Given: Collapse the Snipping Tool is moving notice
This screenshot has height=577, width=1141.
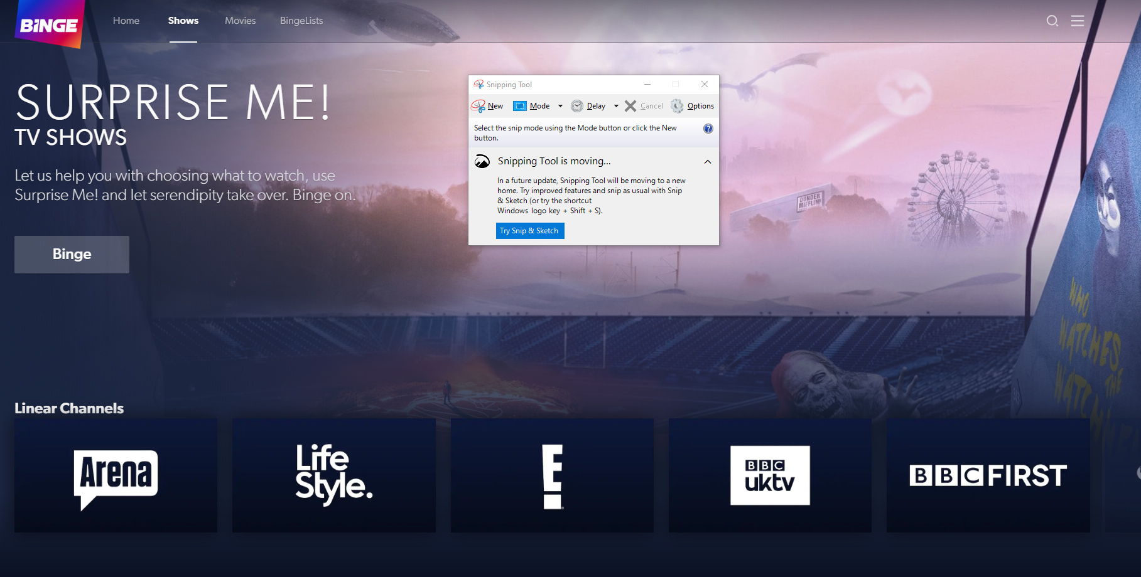Looking at the screenshot, I should point(708,162).
